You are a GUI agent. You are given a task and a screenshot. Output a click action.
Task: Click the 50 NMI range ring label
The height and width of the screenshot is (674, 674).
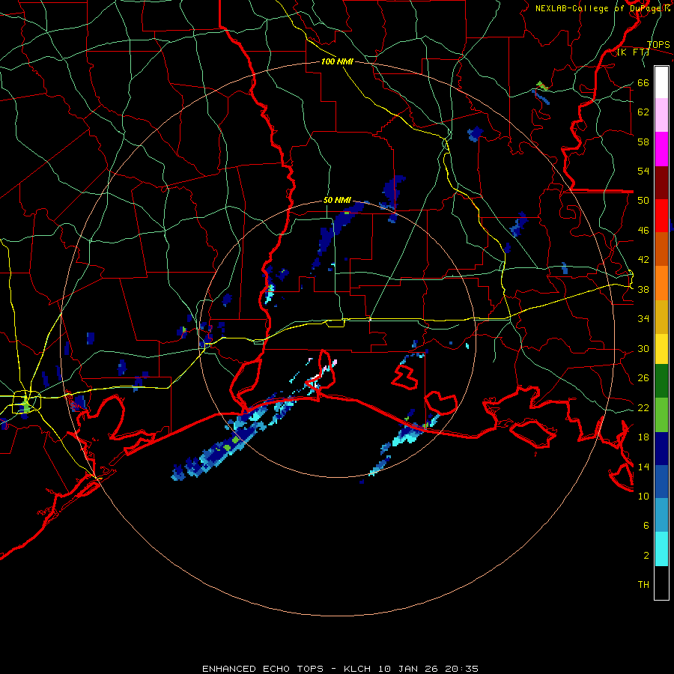click(337, 200)
